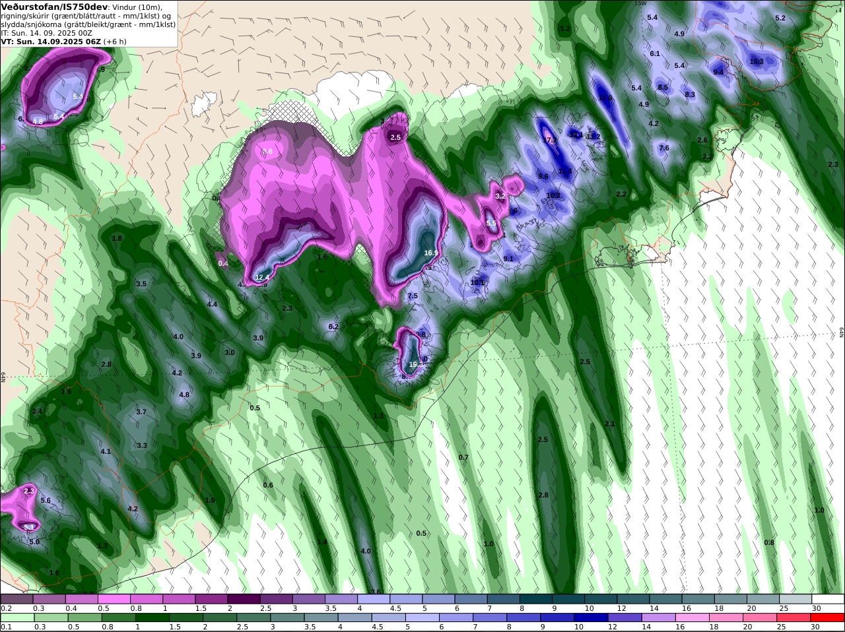Click the 12.4 precipitation value on the map
Image resolution: width=845 pixels, height=632 pixels.
tap(262, 278)
